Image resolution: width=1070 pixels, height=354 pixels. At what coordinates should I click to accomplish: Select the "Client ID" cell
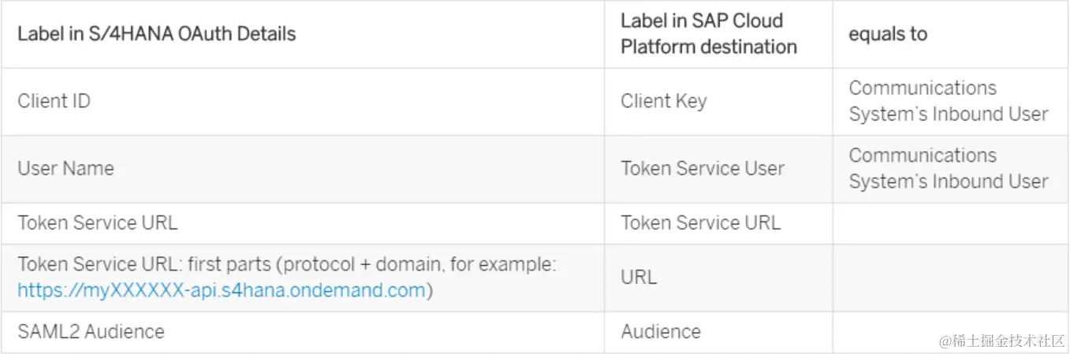[54, 101]
